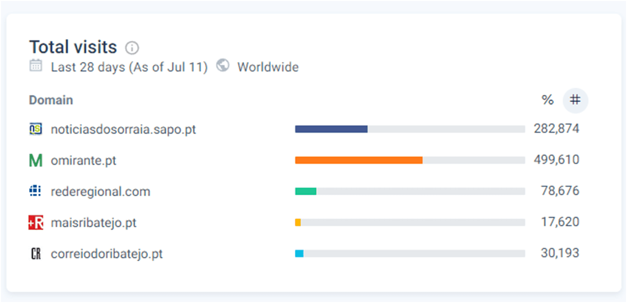Open the maisribatejo.pt domain link

[x=94, y=223]
